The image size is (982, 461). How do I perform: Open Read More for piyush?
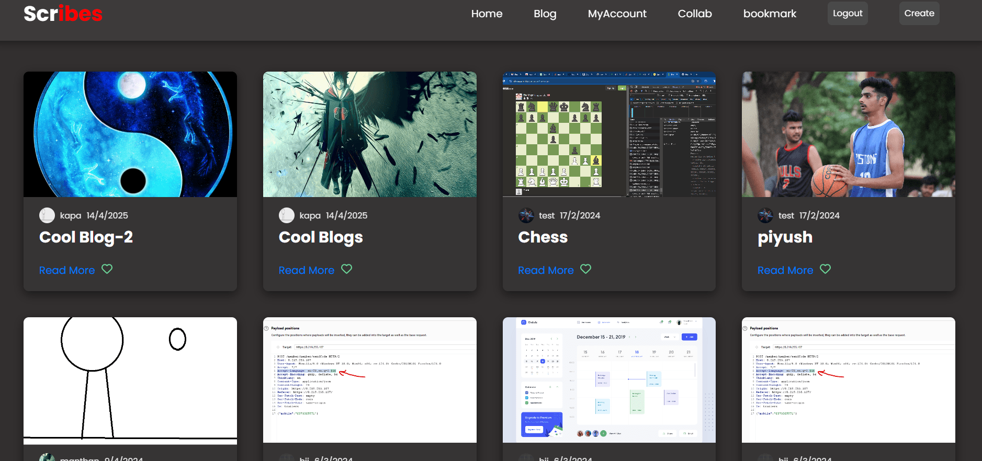point(785,270)
